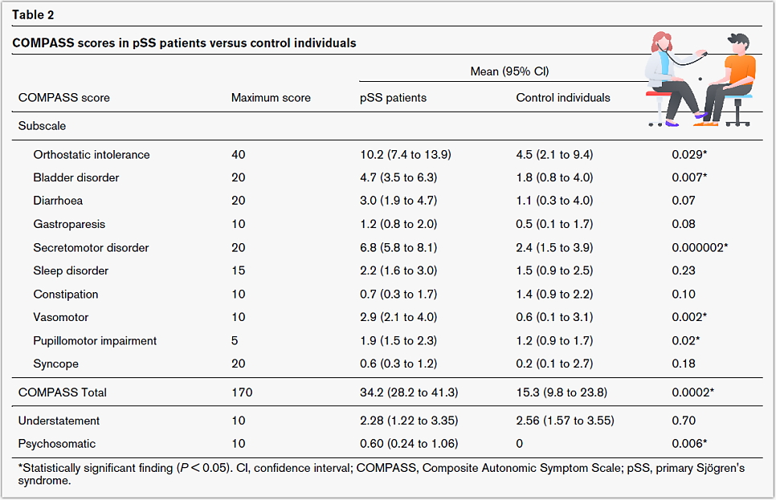
Task: Select the Subscale section label
Action: click(x=42, y=126)
